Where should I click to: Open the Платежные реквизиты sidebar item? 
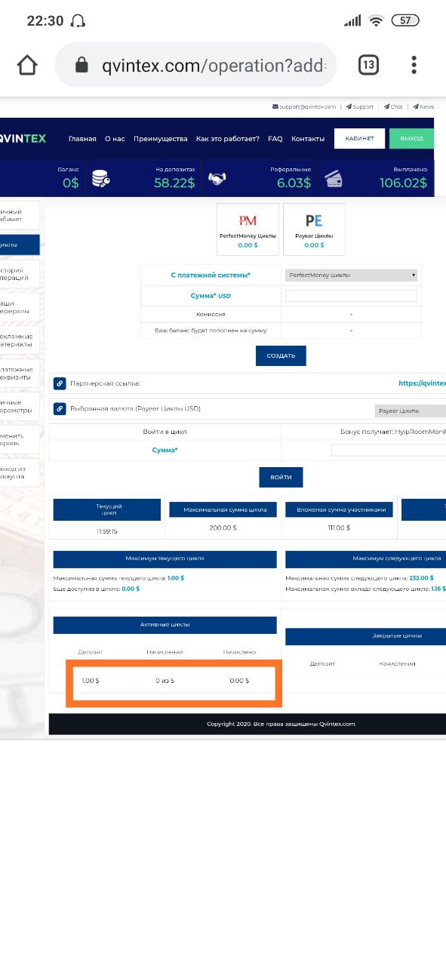click(20, 373)
